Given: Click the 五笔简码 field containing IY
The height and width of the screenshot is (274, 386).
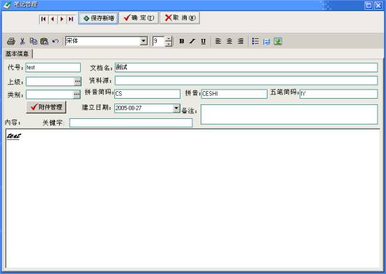Looking at the screenshot, I should pyautogui.click(x=339, y=94).
